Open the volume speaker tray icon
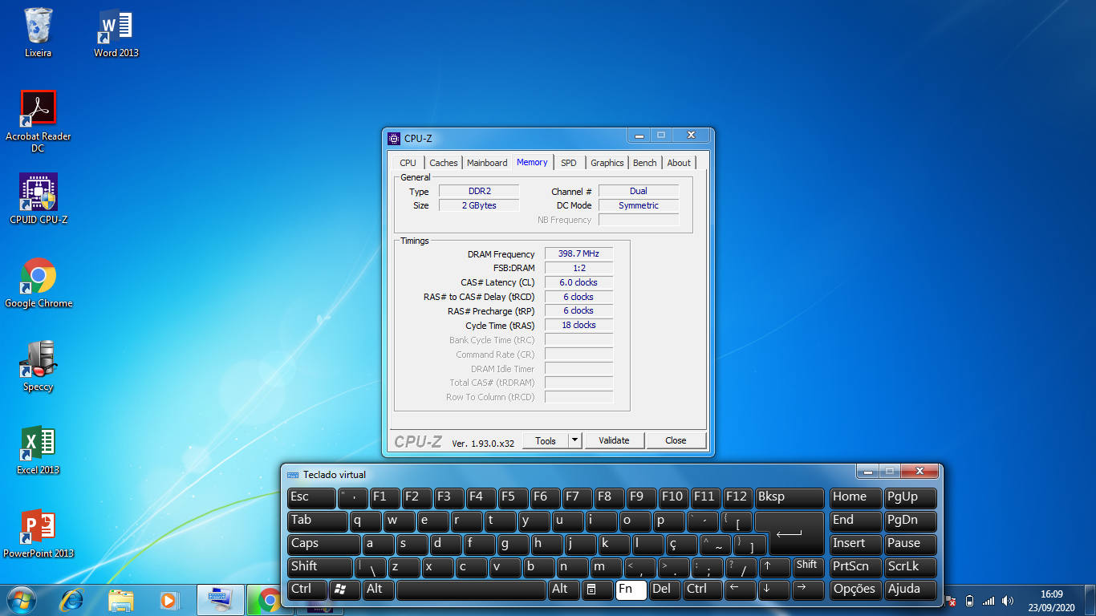Viewport: 1096px width, 616px height. point(1008,601)
